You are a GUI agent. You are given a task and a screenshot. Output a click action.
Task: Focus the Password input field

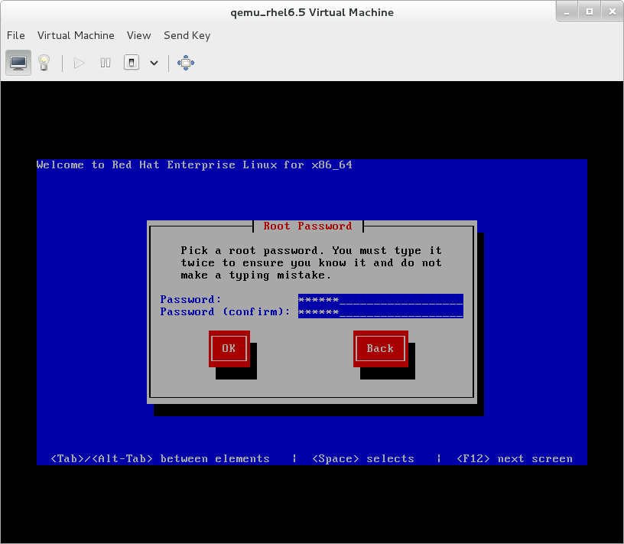tap(381, 299)
